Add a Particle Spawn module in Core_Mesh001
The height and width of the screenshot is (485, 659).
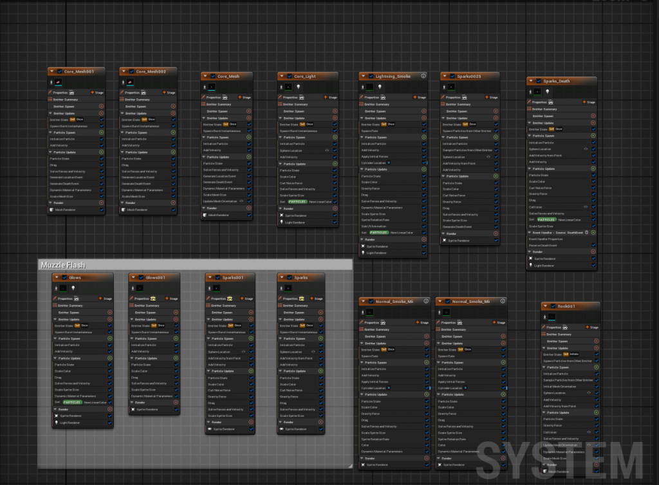[x=101, y=133]
